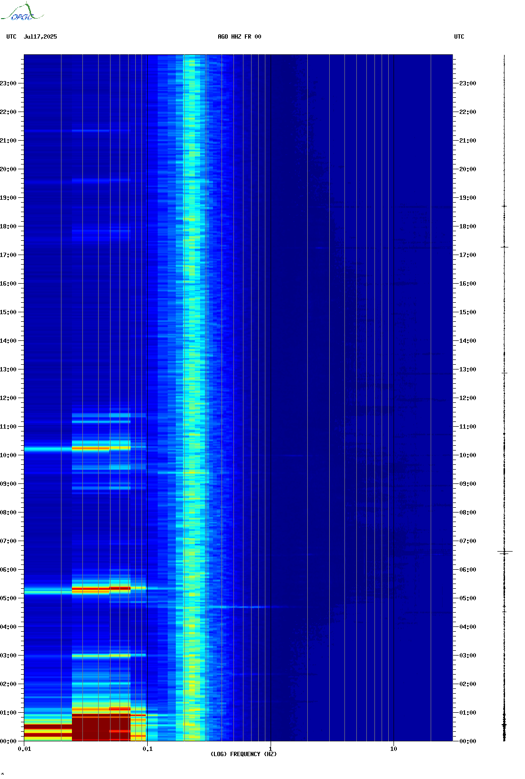Select the 21:00 label on the right time axis
Screen dimensions: 525x779
468,141
